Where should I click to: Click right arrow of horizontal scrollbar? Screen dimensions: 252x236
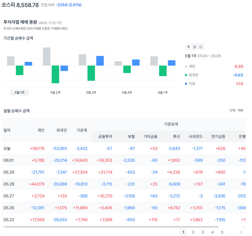244,227
